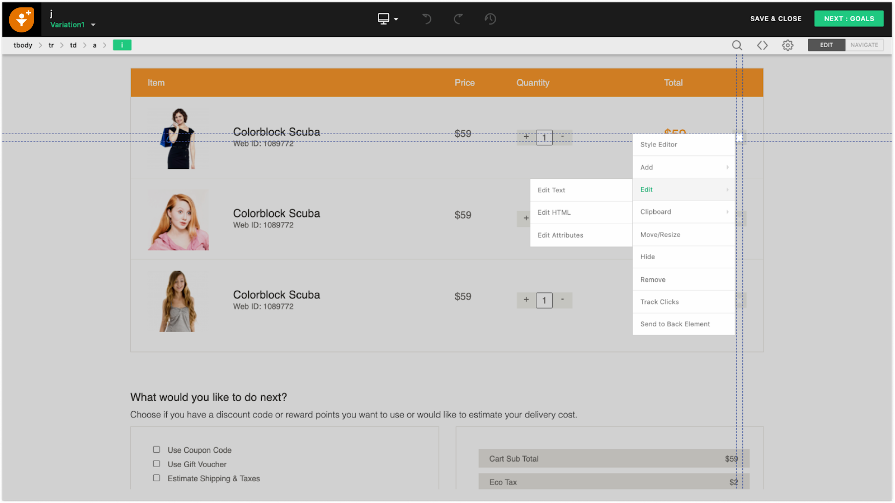Open the revision history clock icon
895x503 pixels.
(490, 19)
